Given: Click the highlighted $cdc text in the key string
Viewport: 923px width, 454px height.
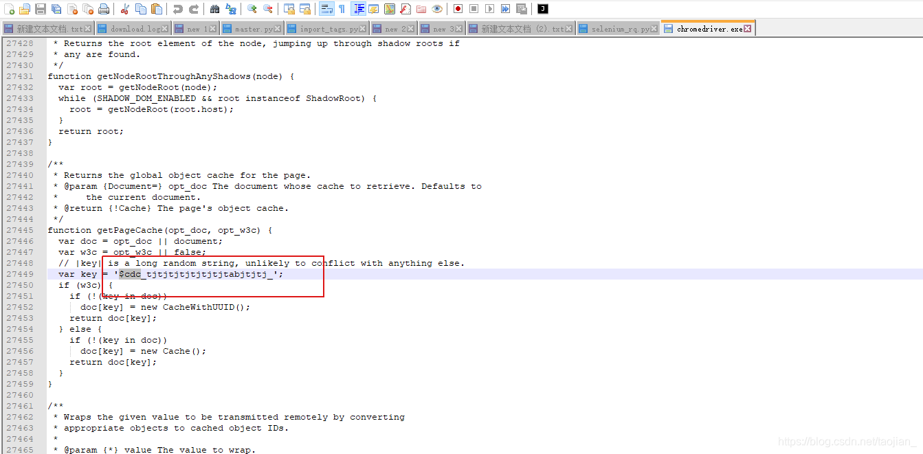Looking at the screenshot, I should coord(130,274).
